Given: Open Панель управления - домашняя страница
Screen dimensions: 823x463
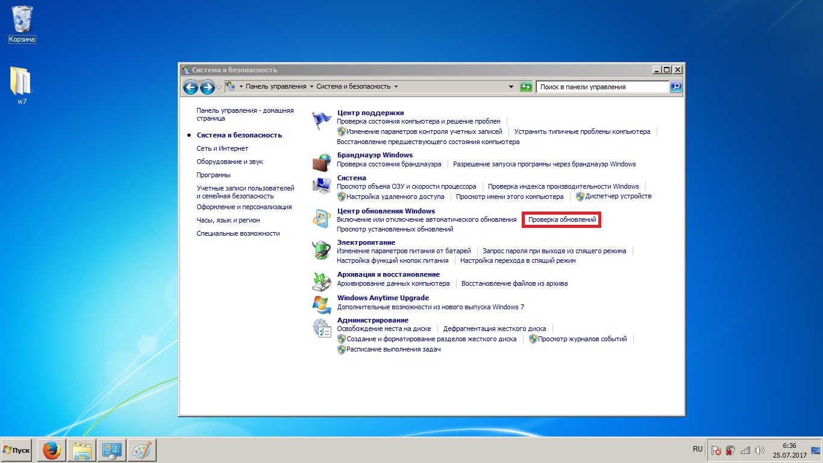Looking at the screenshot, I should 245,115.
